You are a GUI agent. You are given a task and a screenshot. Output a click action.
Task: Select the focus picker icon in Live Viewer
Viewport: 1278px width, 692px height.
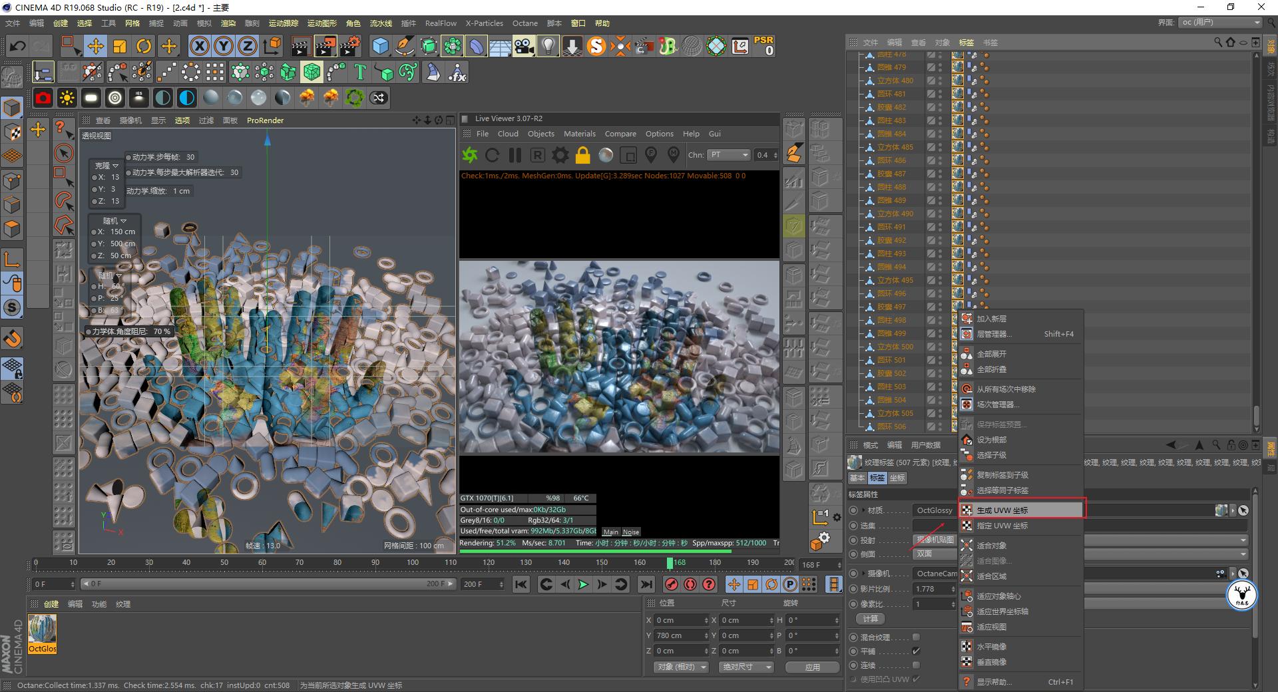[651, 154]
